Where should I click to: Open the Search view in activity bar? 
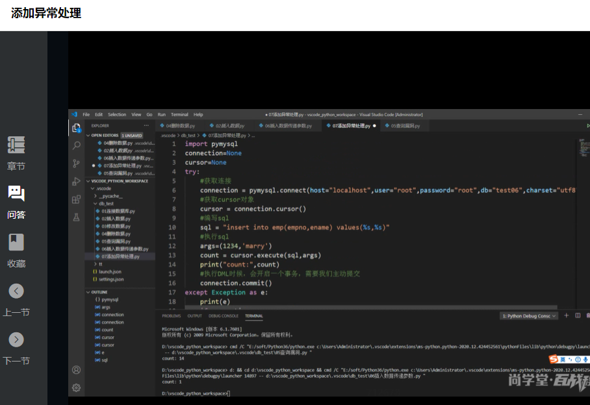[77, 145]
